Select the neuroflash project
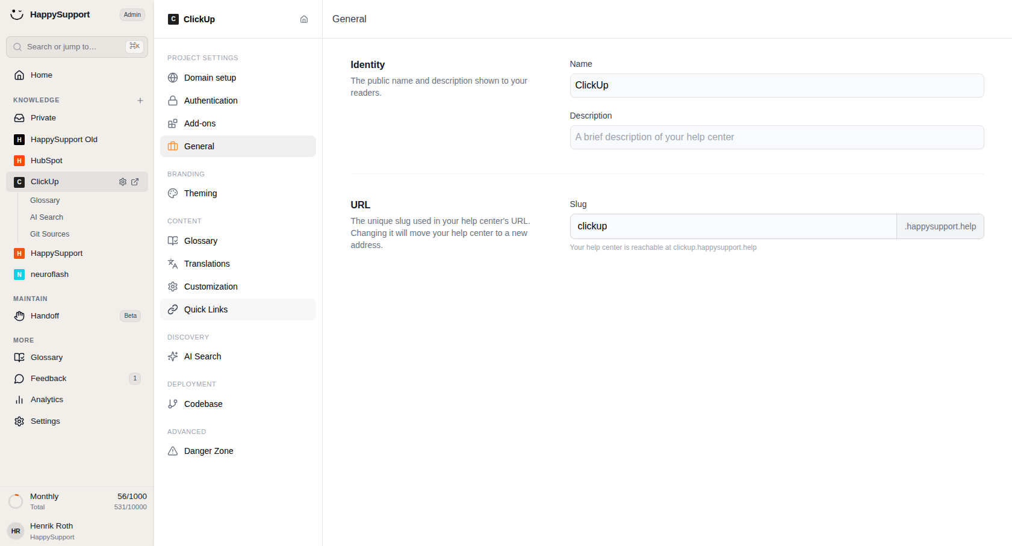 [77, 275]
